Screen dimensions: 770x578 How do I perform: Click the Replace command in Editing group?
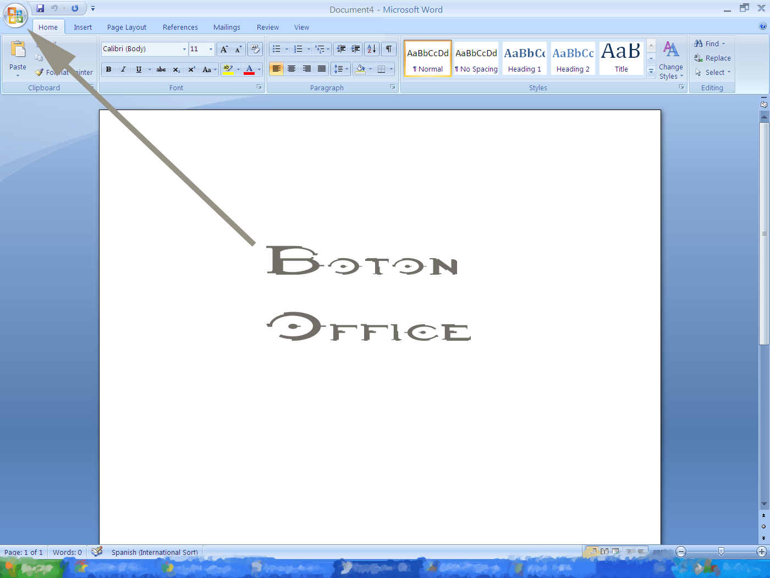pos(712,58)
